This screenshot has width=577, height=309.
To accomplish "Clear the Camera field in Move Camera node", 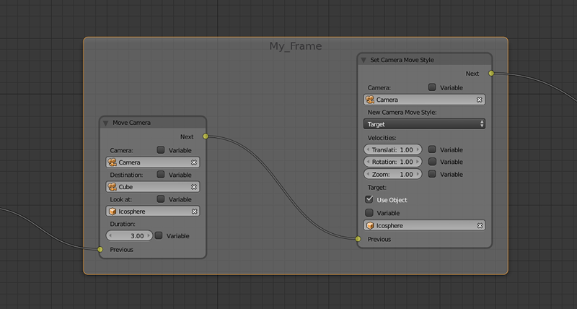I will tap(193, 162).
